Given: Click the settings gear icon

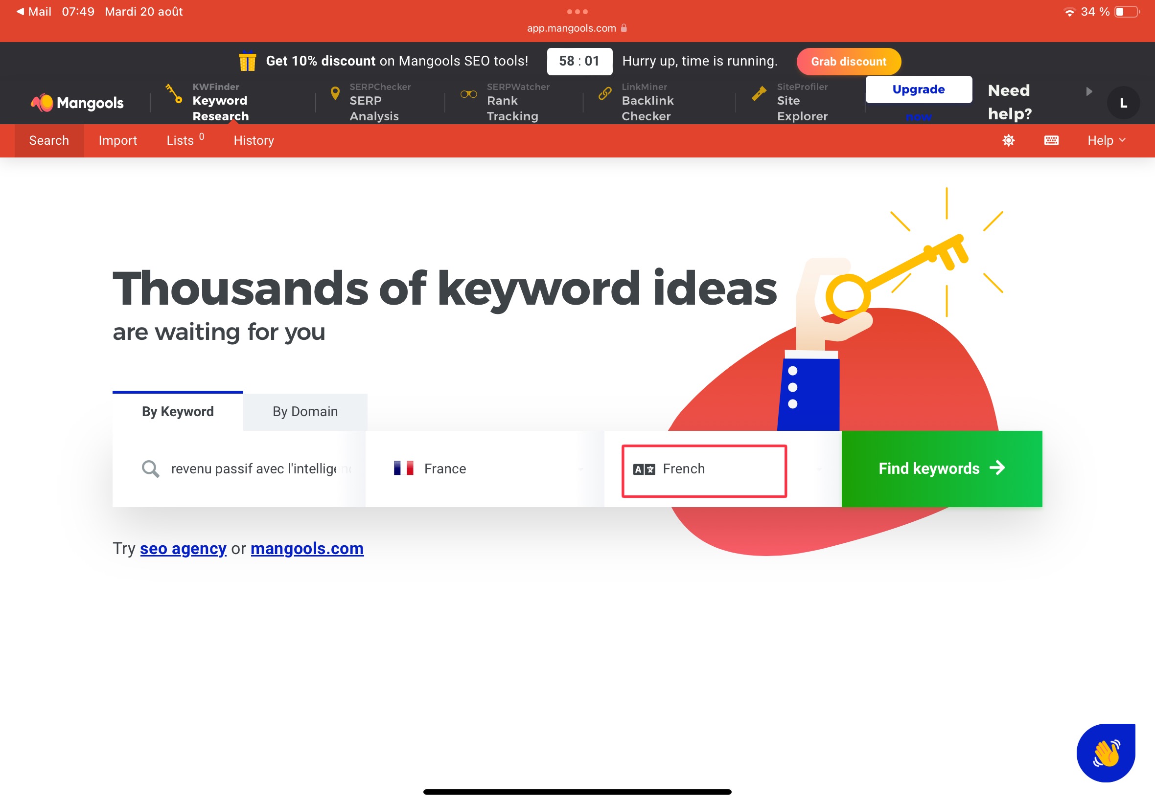Looking at the screenshot, I should point(1009,140).
